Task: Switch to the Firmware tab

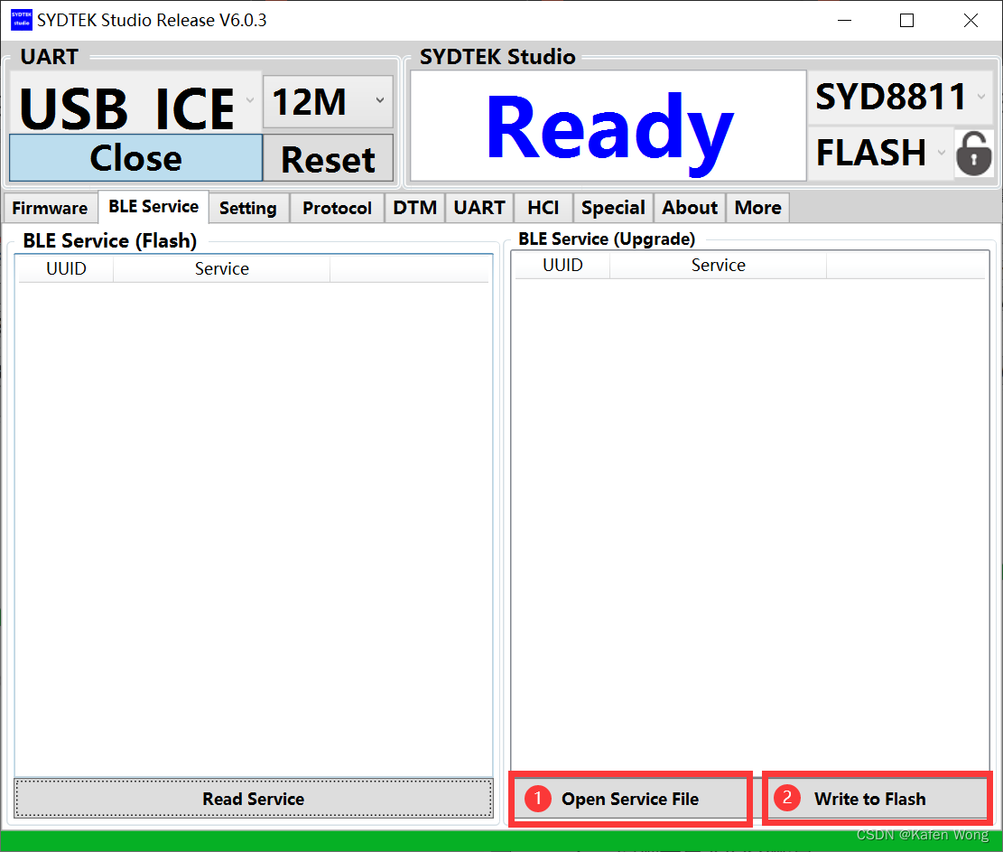Action: (50, 208)
